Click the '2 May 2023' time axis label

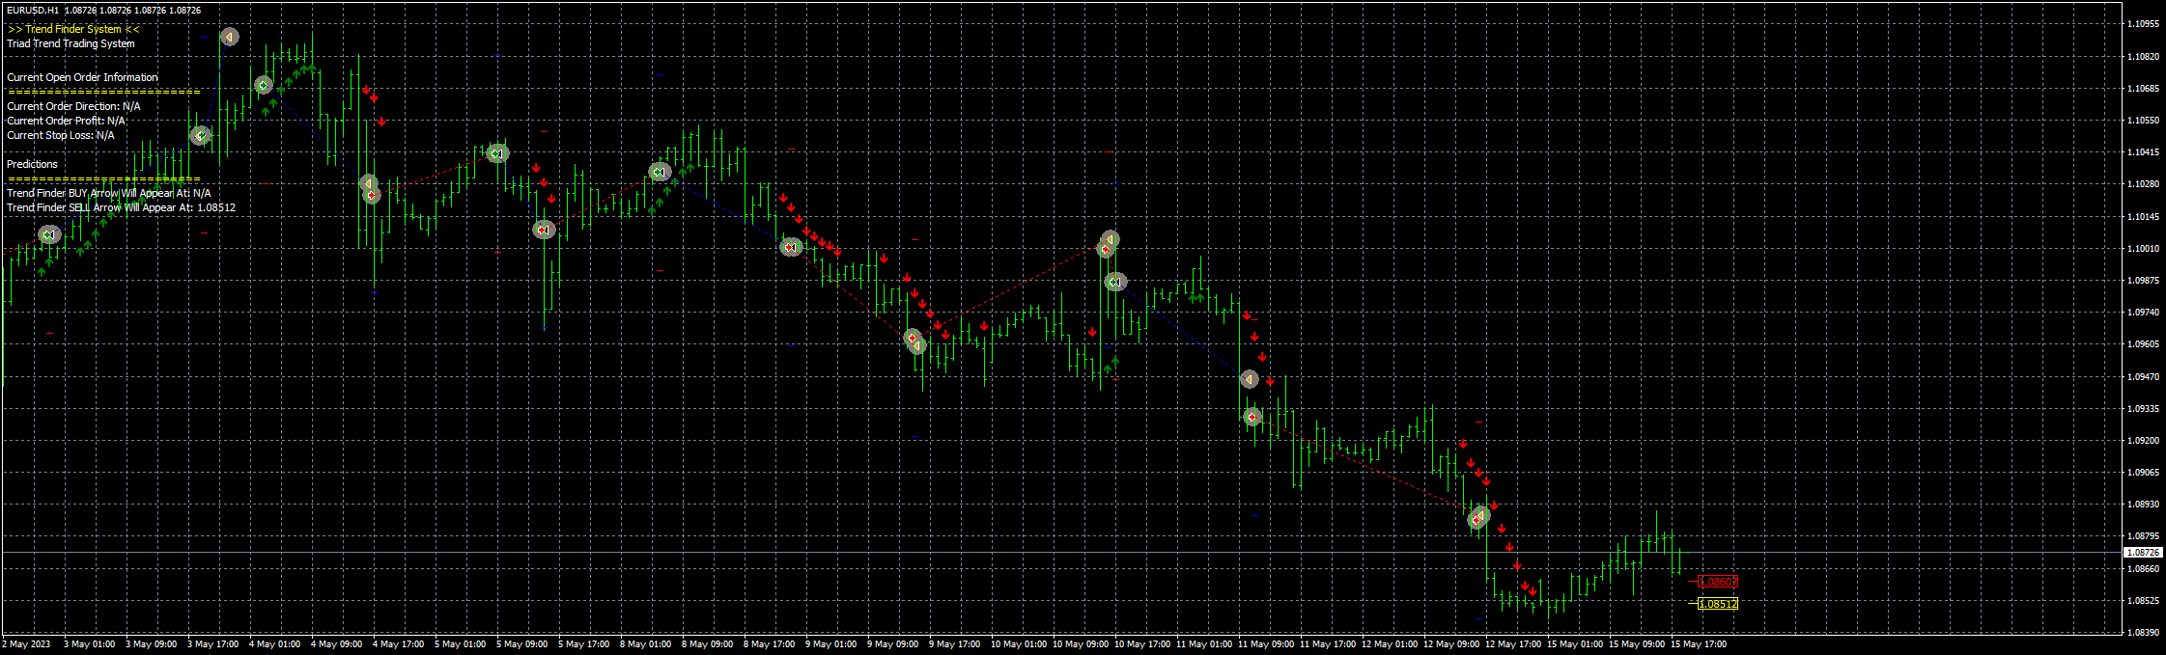[26, 644]
